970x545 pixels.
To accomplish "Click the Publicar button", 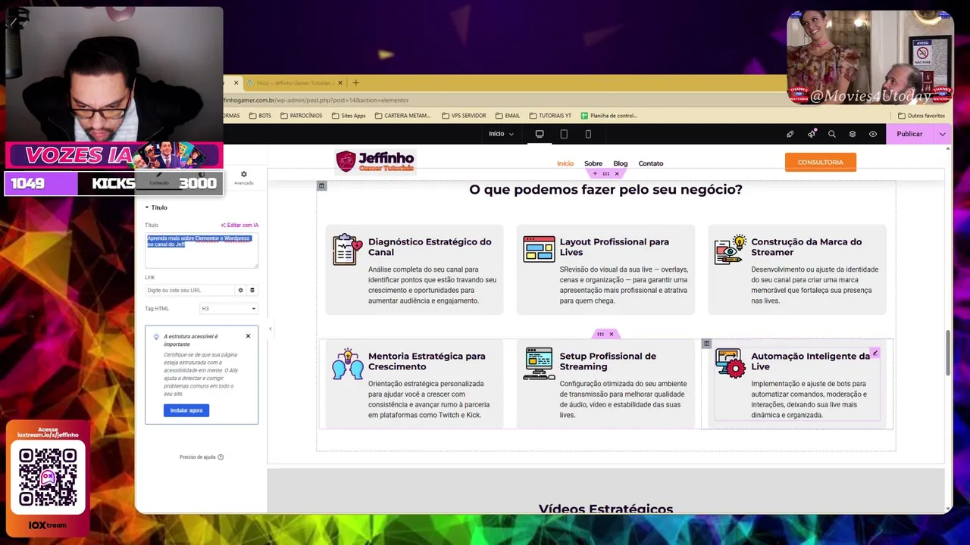I will [x=909, y=134].
